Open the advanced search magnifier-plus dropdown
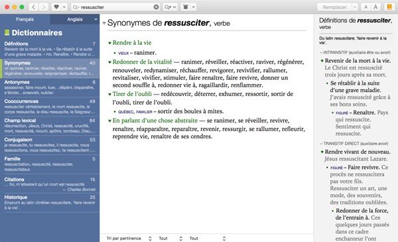Screen dimensions: 398x242 coord(170,7)
